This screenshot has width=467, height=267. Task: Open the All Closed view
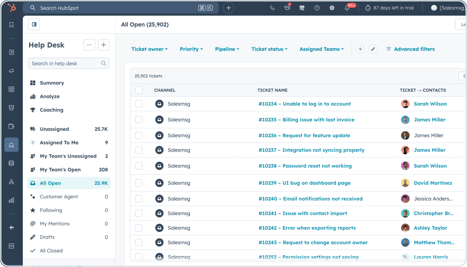[x=51, y=250]
